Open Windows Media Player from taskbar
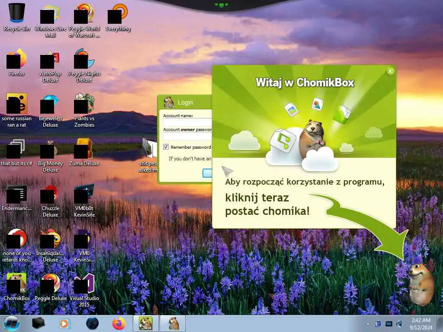Image resolution: width=443 pixels, height=332 pixels. click(x=65, y=323)
